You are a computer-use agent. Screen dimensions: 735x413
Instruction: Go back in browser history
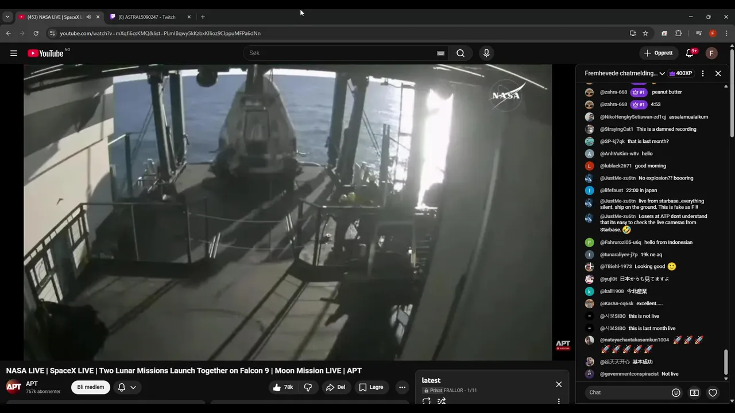pyautogui.click(x=8, y=33)
